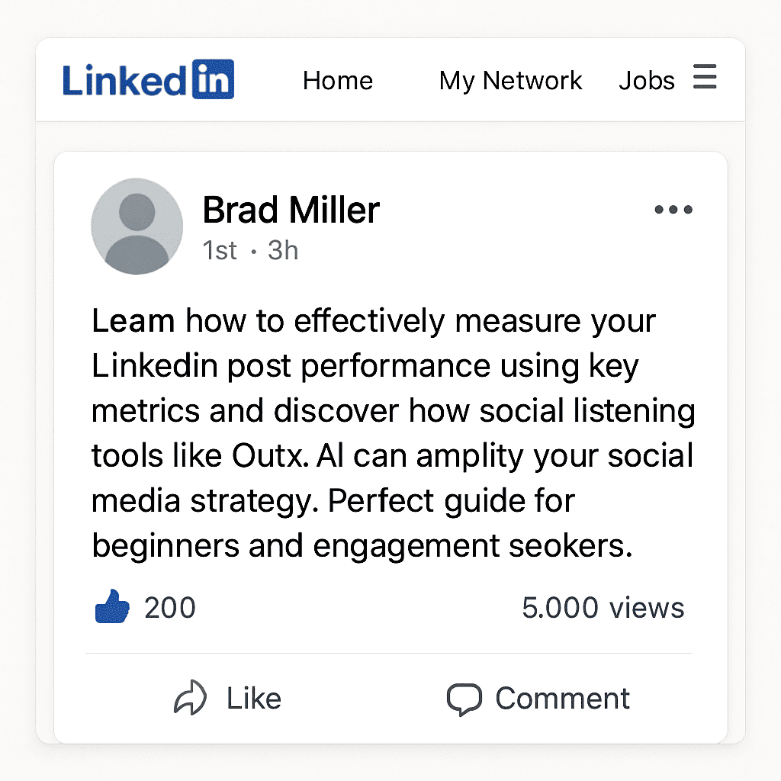781x781 pixels.
Task: Click the speech bubble comment icon
Action: coord(464,699)
